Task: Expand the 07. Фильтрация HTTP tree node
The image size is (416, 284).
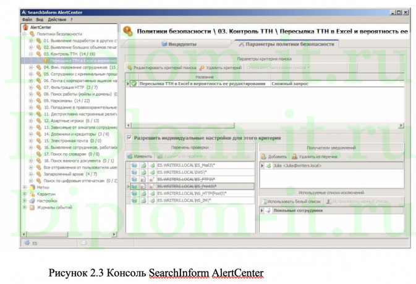Action: (x=31, y=88)
